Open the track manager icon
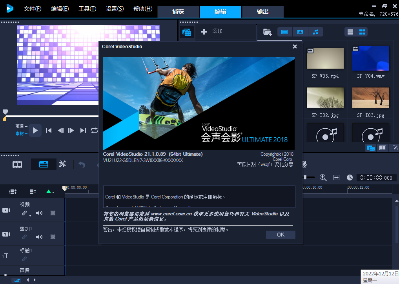This screenshot has width=399, height=284. [33, 192]
